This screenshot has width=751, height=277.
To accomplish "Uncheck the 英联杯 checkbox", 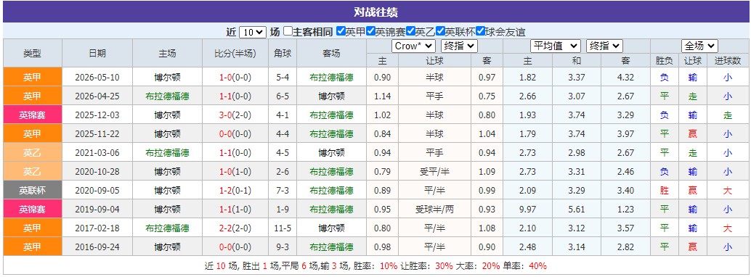I will click(x=440, y=32).
